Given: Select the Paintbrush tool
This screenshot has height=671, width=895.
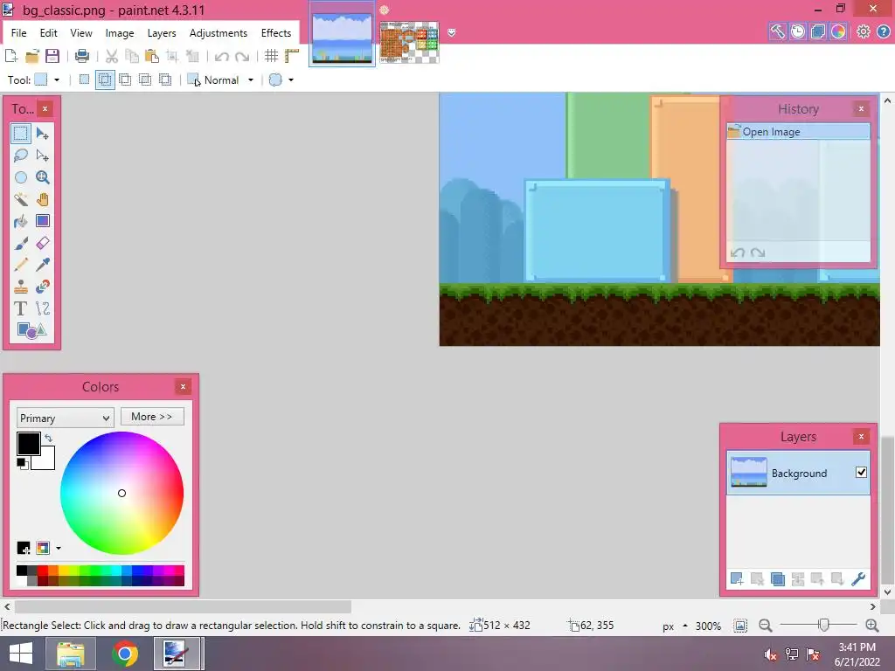Looking at the screenshot, I should [21, 243].
